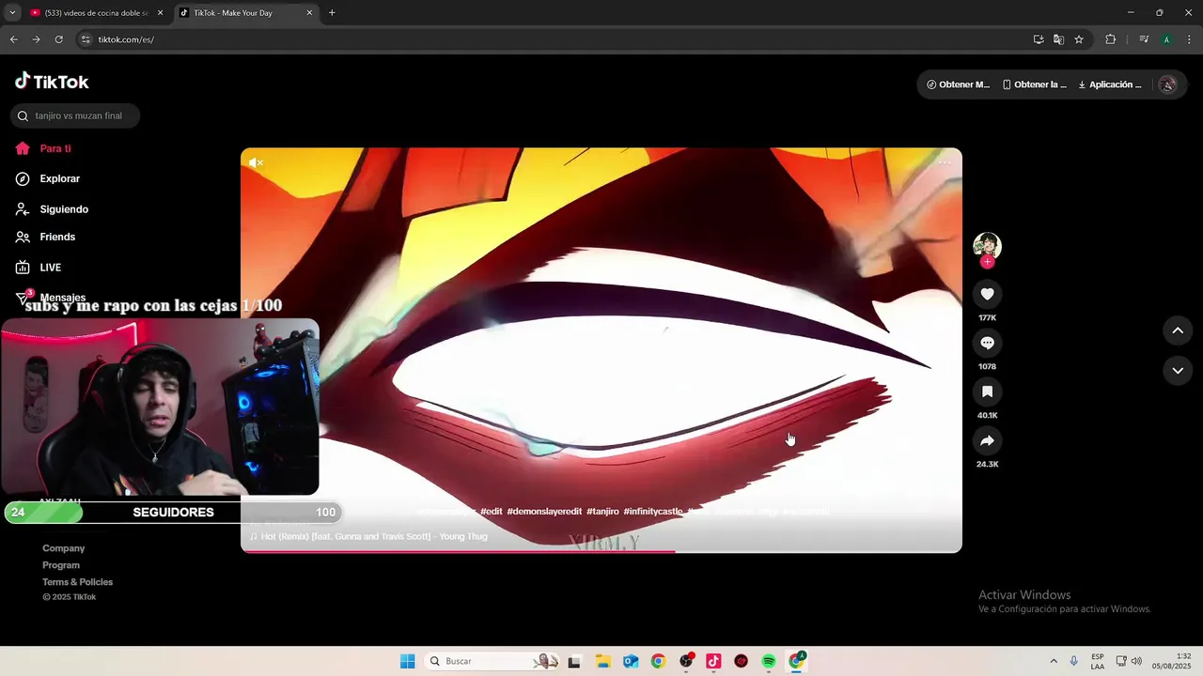Open the Terms & Policies footer link
This screenshot has height=676, width=1203.
78,582
